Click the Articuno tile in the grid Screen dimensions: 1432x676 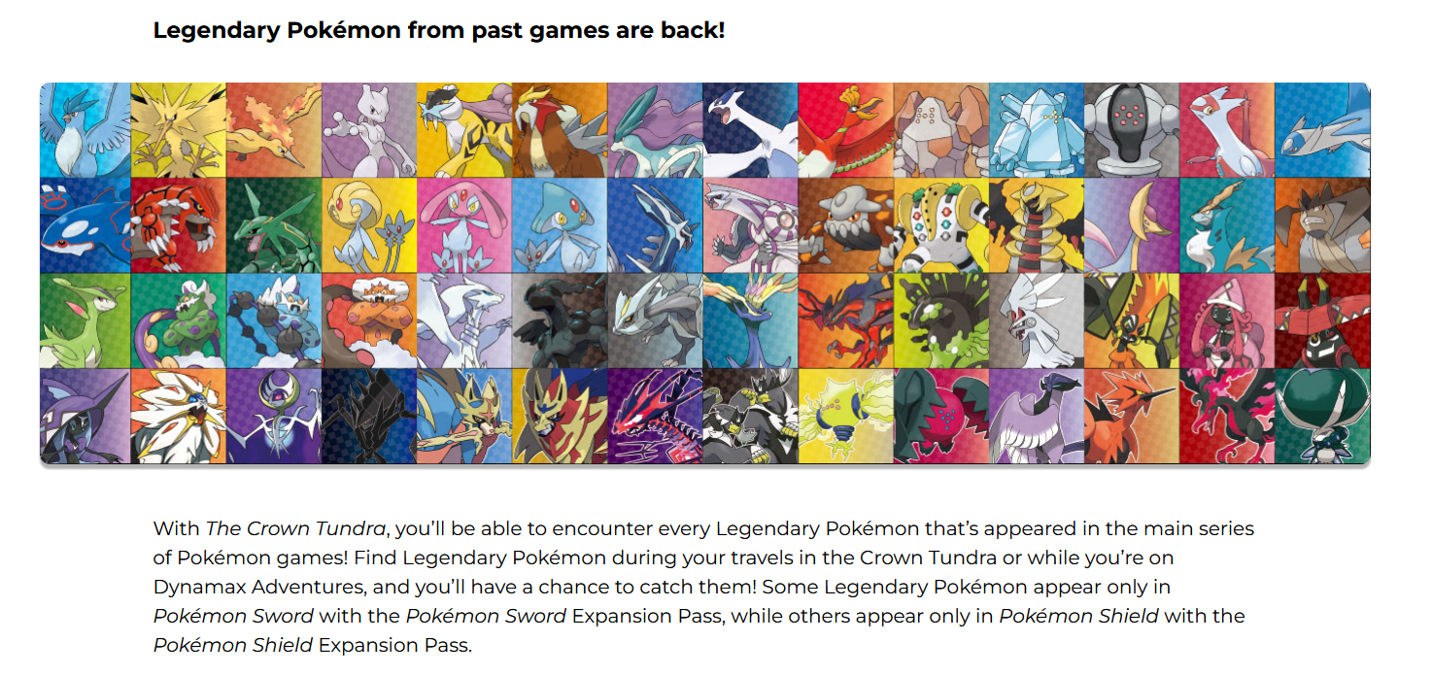[85, 130]
